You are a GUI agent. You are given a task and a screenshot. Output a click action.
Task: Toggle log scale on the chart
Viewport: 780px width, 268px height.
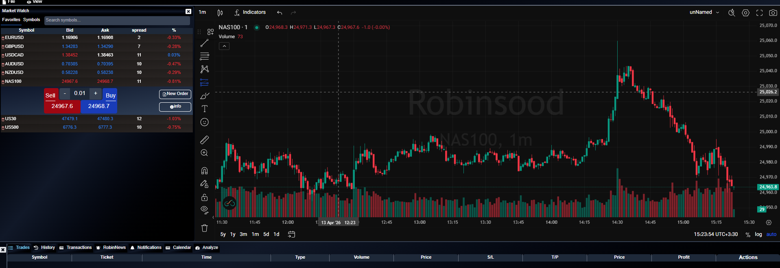[758, 234]
